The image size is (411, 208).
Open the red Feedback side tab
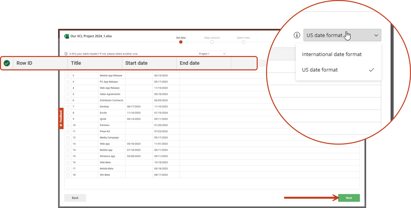click(61, 119)
